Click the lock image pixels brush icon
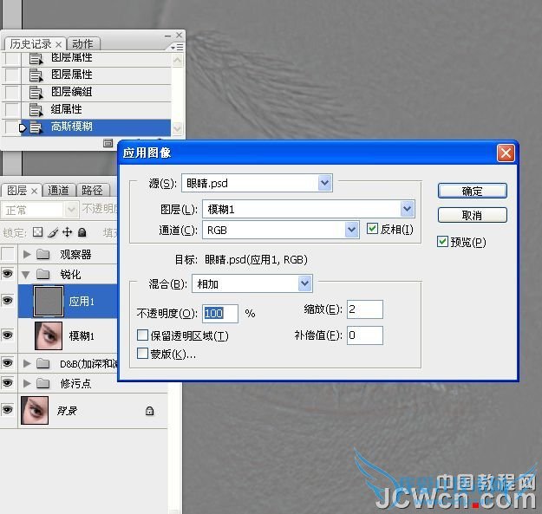542x514 pixels. tap(53, 232)
